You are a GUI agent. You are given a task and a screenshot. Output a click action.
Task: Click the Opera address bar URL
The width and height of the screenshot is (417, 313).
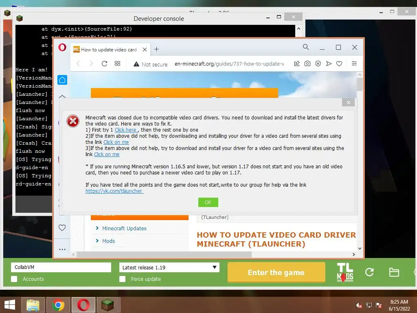click(229, 64)
